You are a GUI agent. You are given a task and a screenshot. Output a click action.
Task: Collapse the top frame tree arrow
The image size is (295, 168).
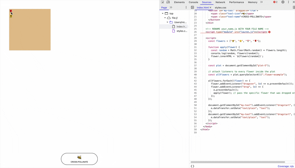163,14
